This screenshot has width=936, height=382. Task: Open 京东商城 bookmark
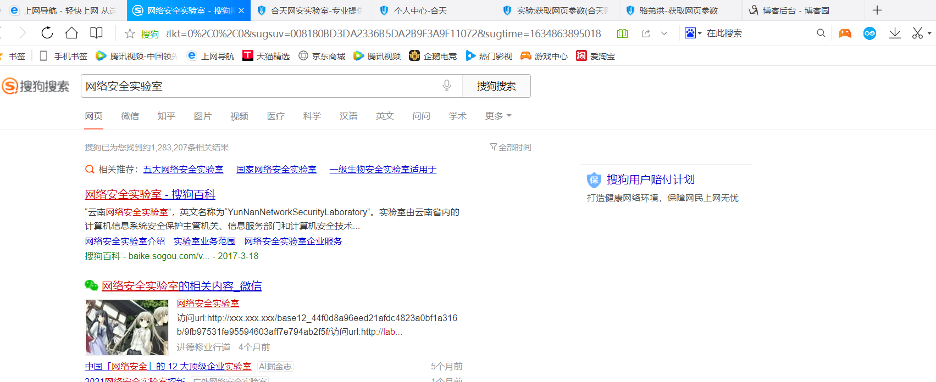(322, 56)
